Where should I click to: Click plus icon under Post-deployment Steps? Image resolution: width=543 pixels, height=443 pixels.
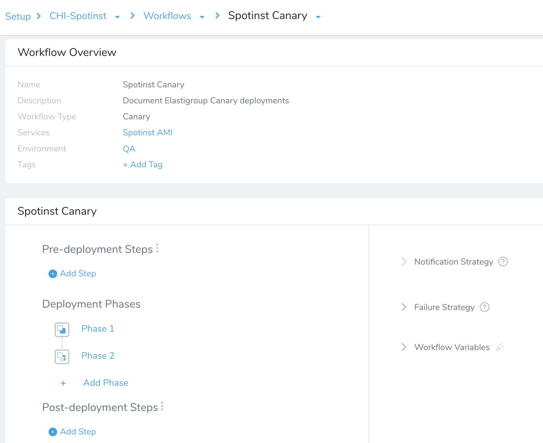click(x=53, y=432)
